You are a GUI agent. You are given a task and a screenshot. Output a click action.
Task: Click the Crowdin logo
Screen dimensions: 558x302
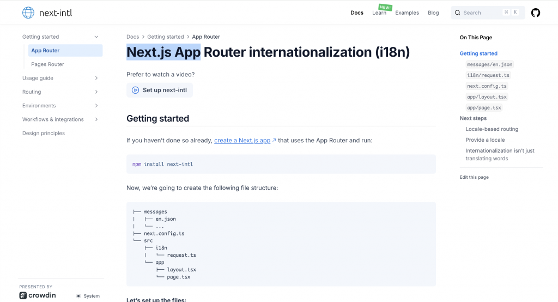38,295
